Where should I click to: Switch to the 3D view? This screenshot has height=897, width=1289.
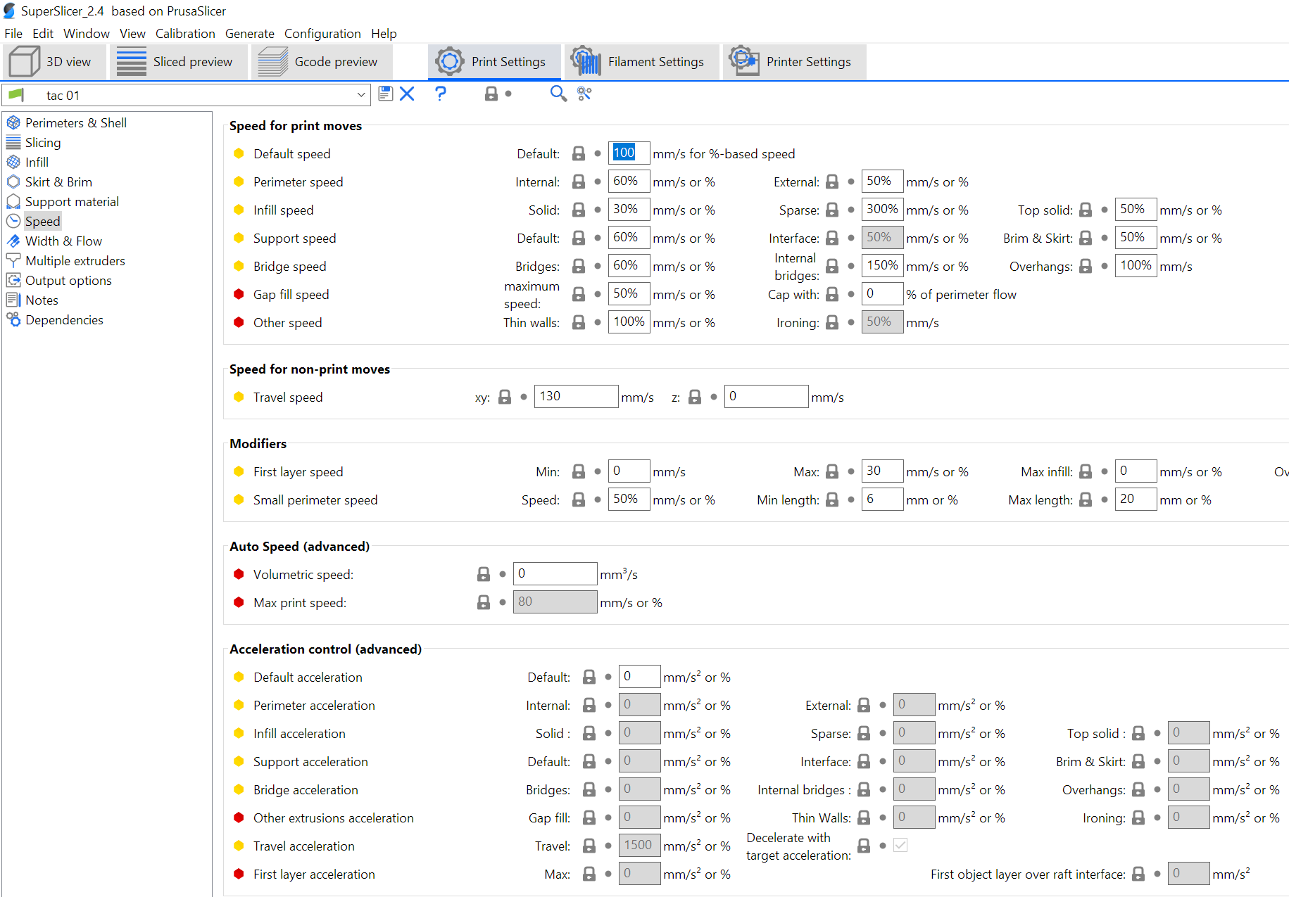click(55, 62)
